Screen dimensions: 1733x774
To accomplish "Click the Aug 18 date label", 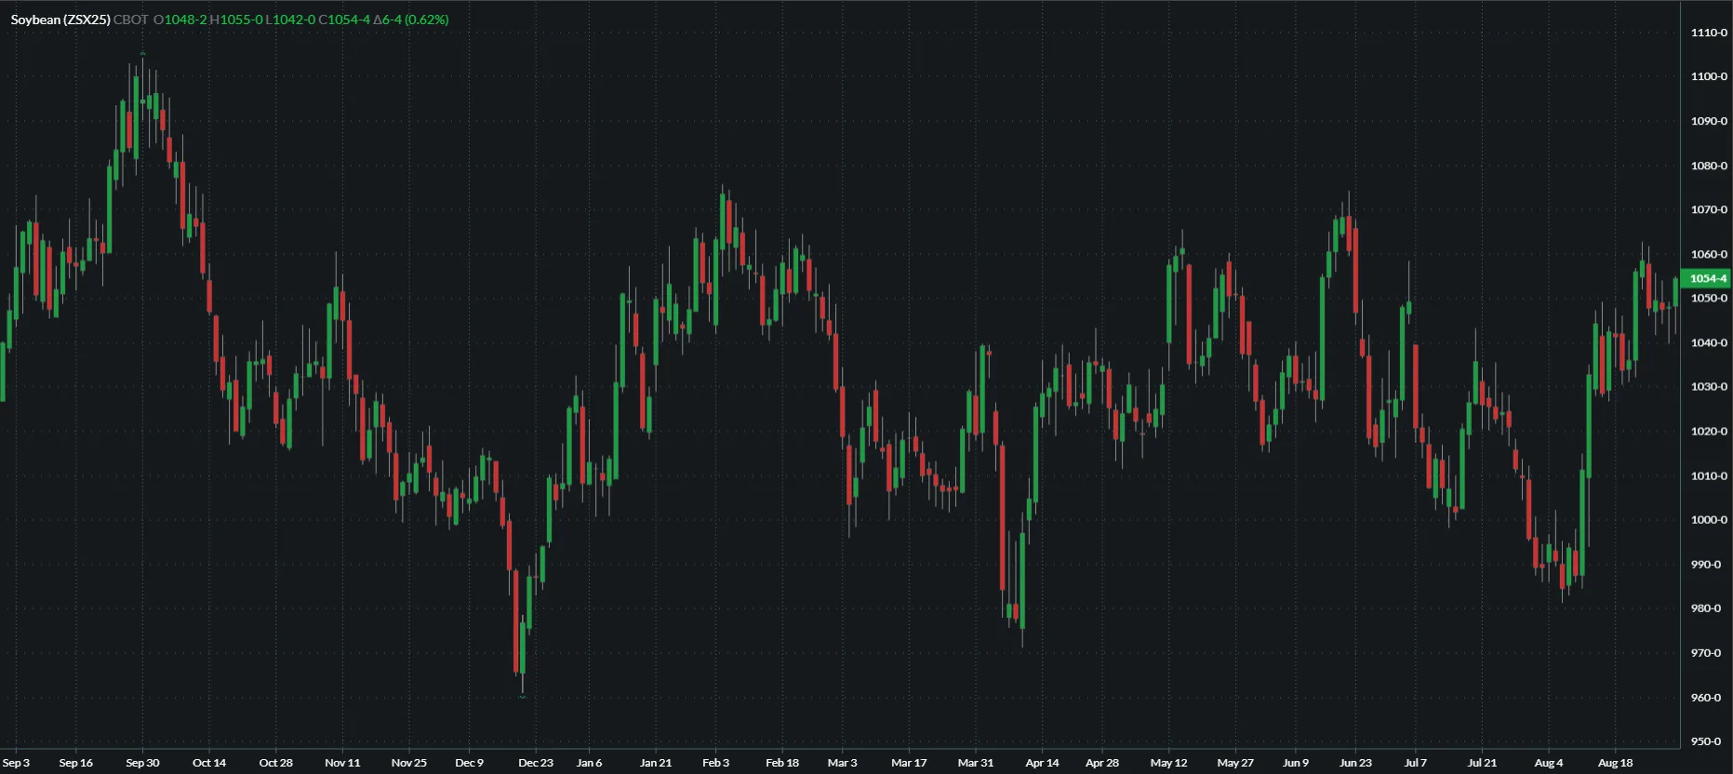I will [1614, 763].
